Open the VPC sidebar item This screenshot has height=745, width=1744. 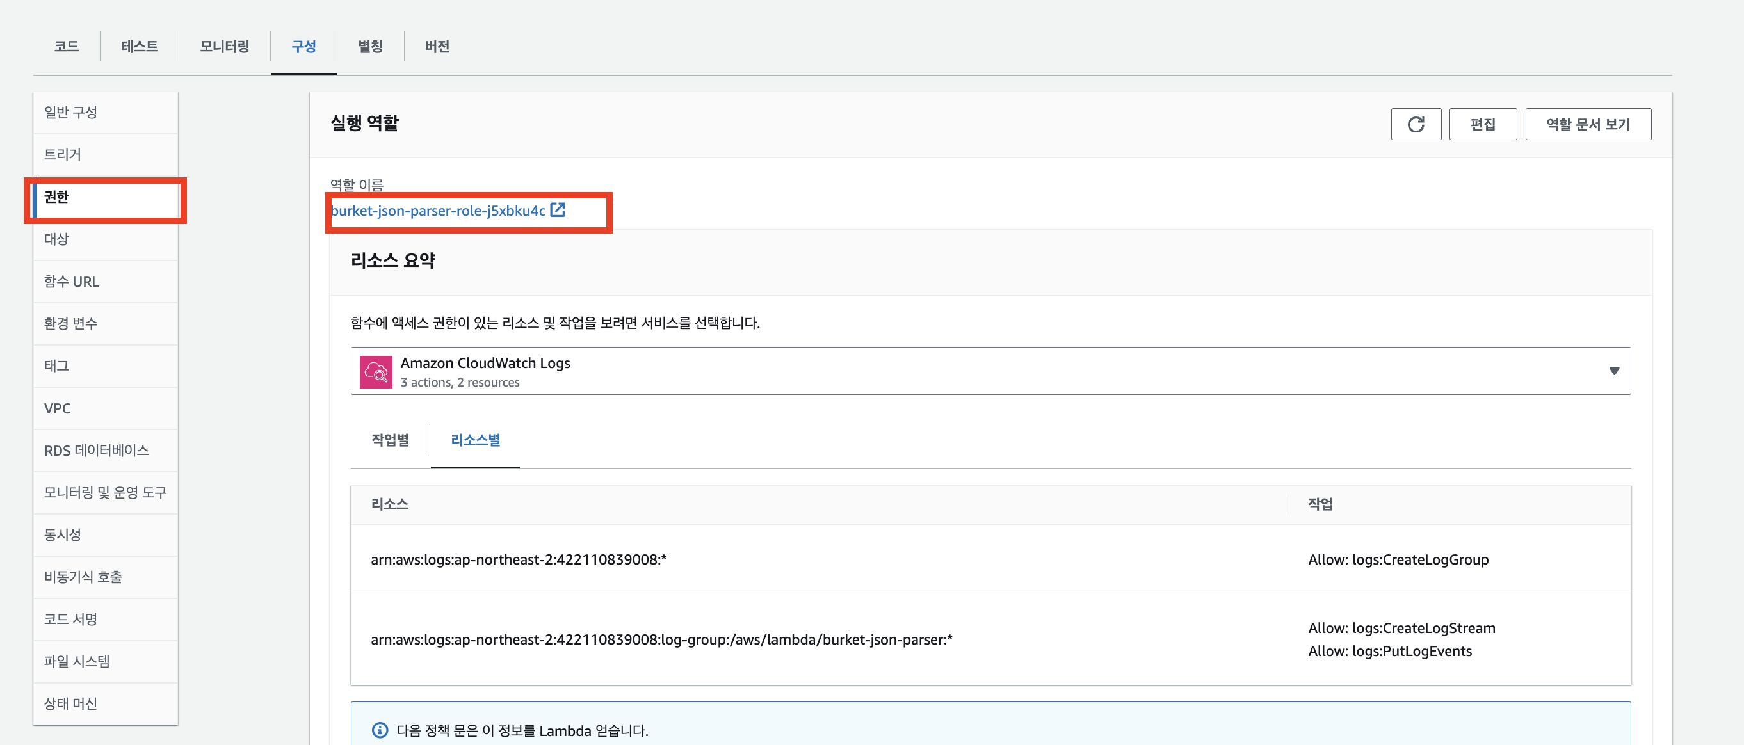pyautogui.click(x=57, y=408)
